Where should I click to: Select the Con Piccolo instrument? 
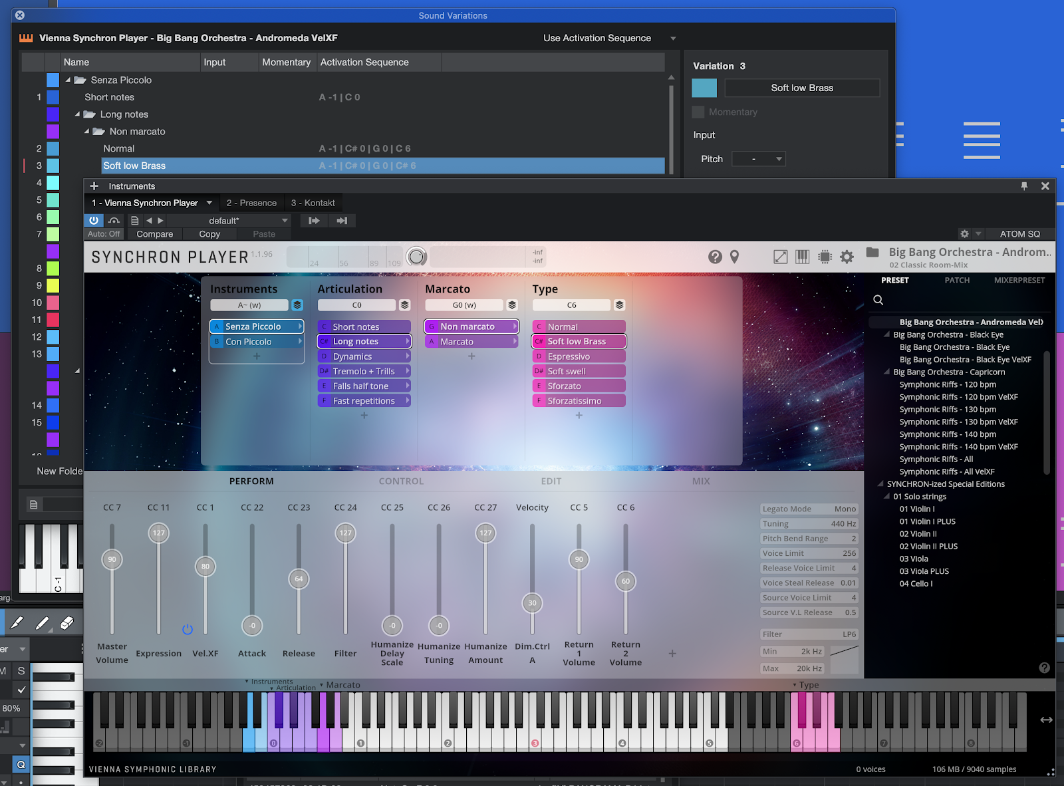[257, 342]
